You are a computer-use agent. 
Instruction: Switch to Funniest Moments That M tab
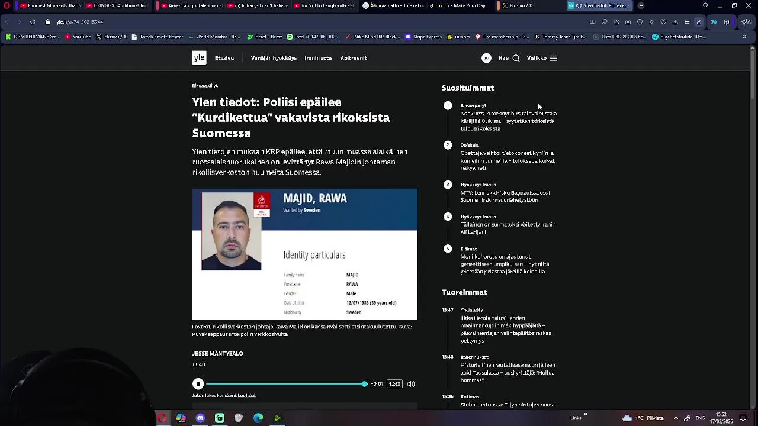point(50,5)
